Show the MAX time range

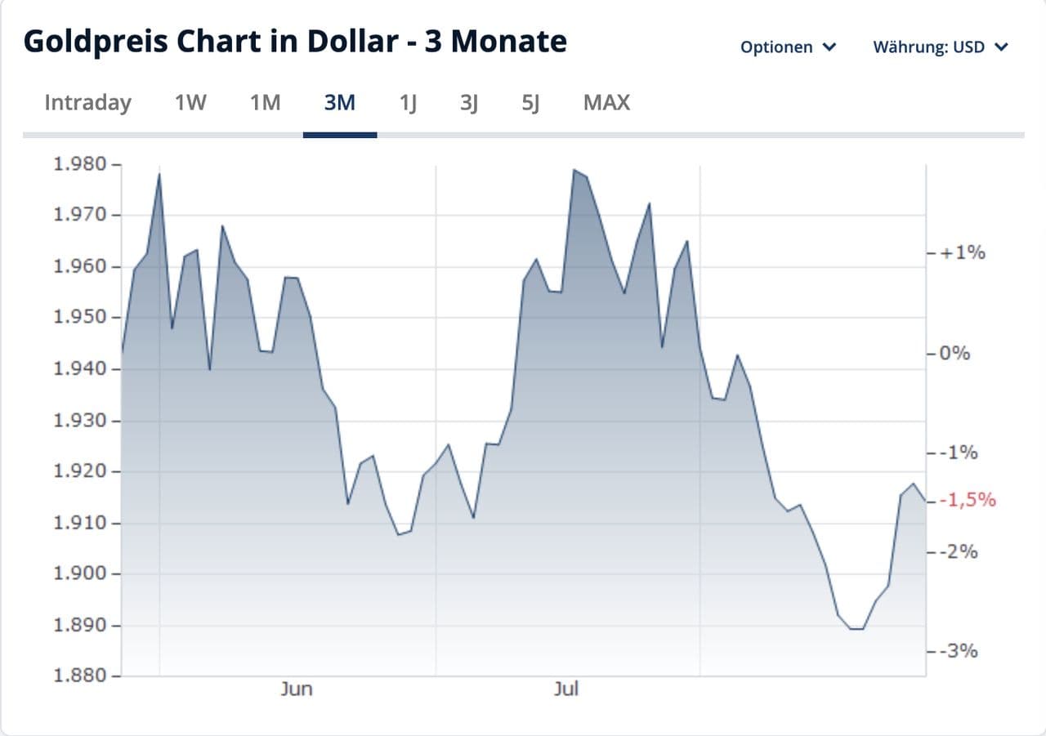pyautogui.click(x=607, y=103)
